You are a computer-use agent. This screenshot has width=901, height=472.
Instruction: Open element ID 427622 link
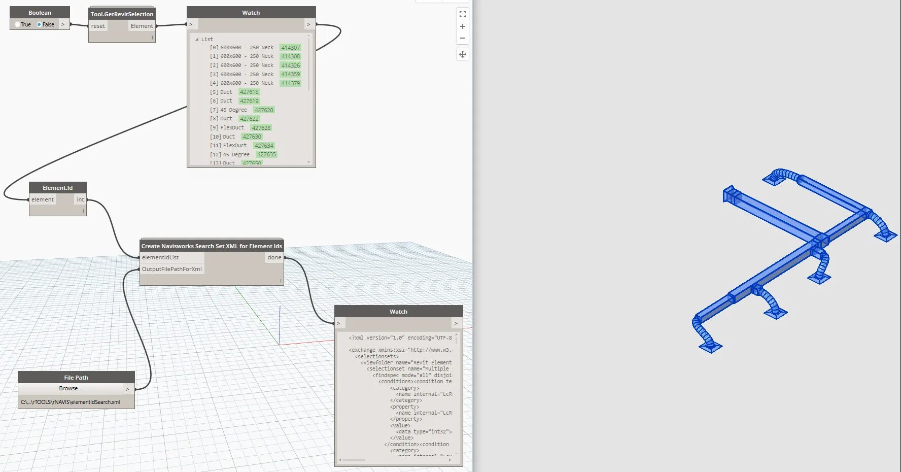click(249, 119)
